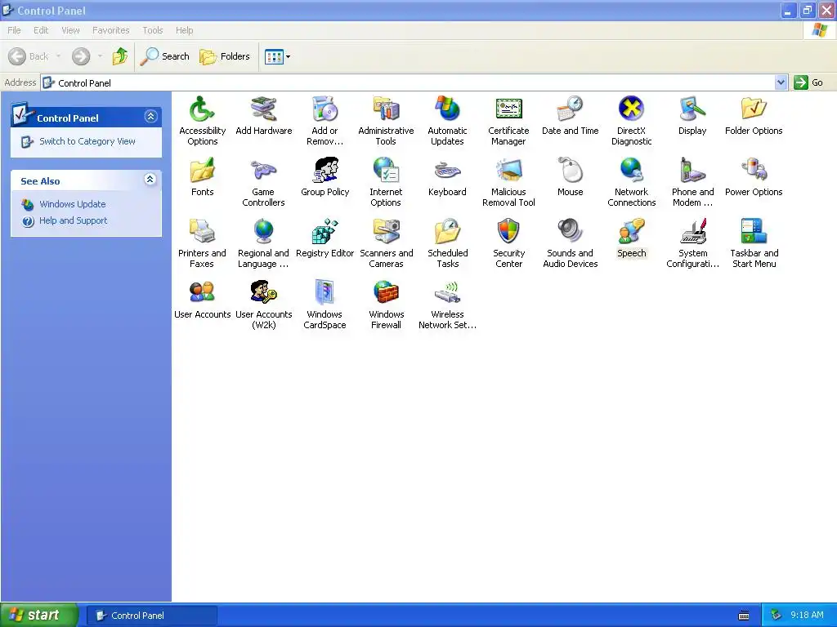
Task: Click the Back toolbar button
Action: [29, 56]
